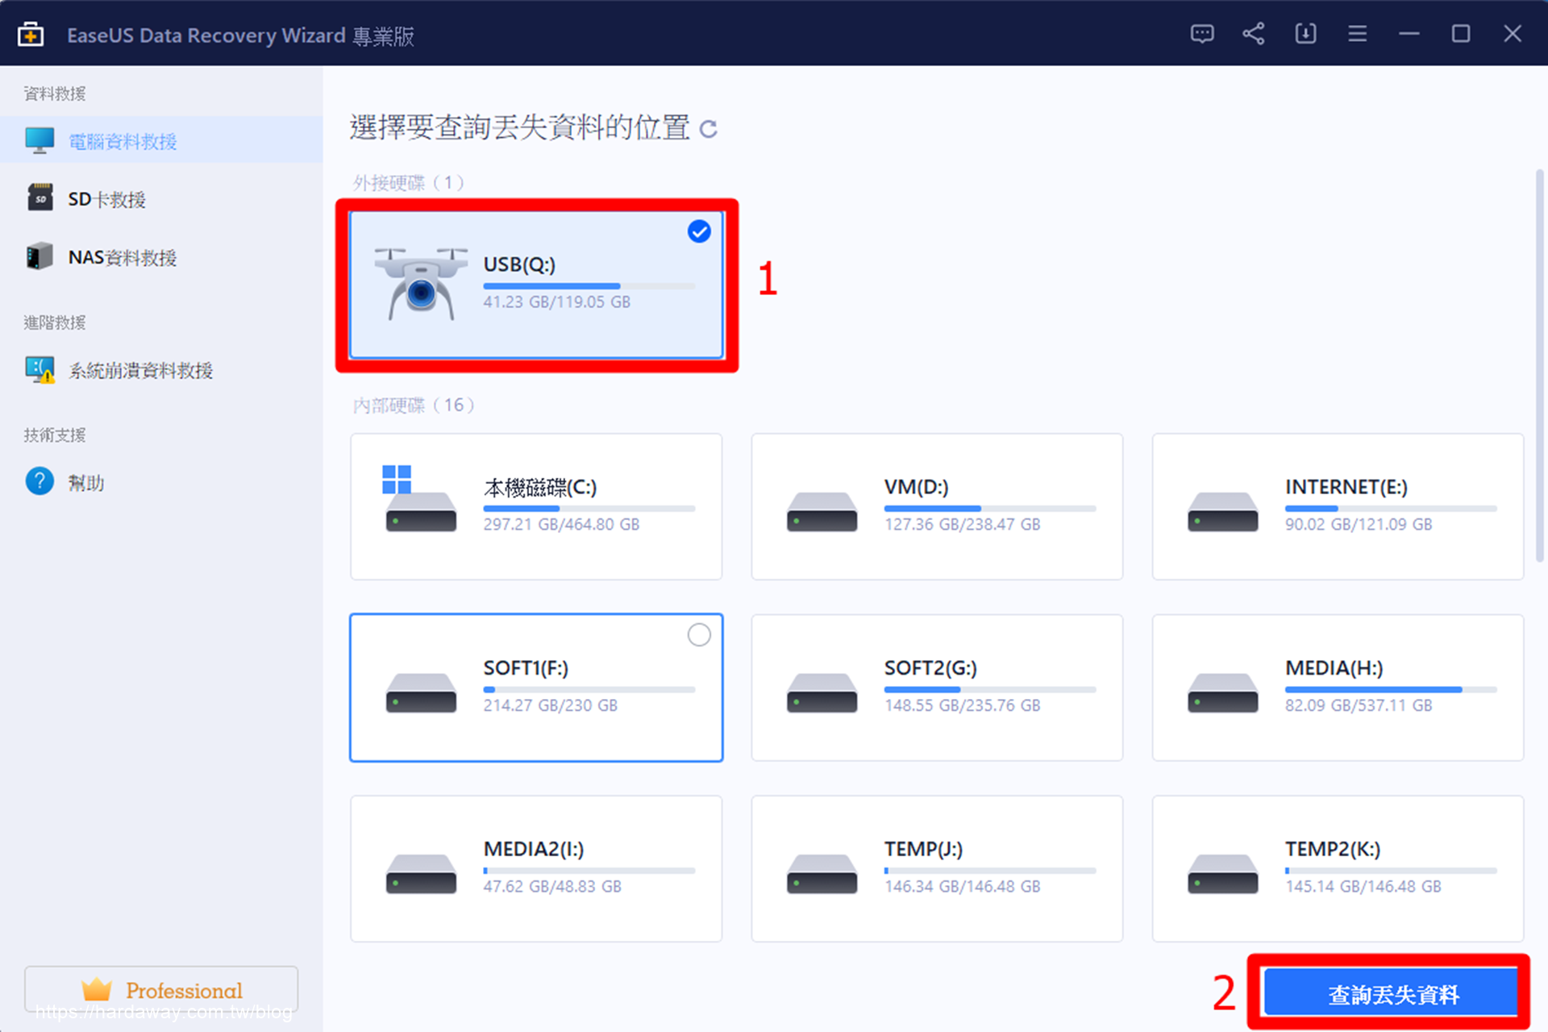This screenshot has height=1032, width=1548.
Task: Select the 本機磁碟(C:) drive card
Action: click(x=536, y=506)
